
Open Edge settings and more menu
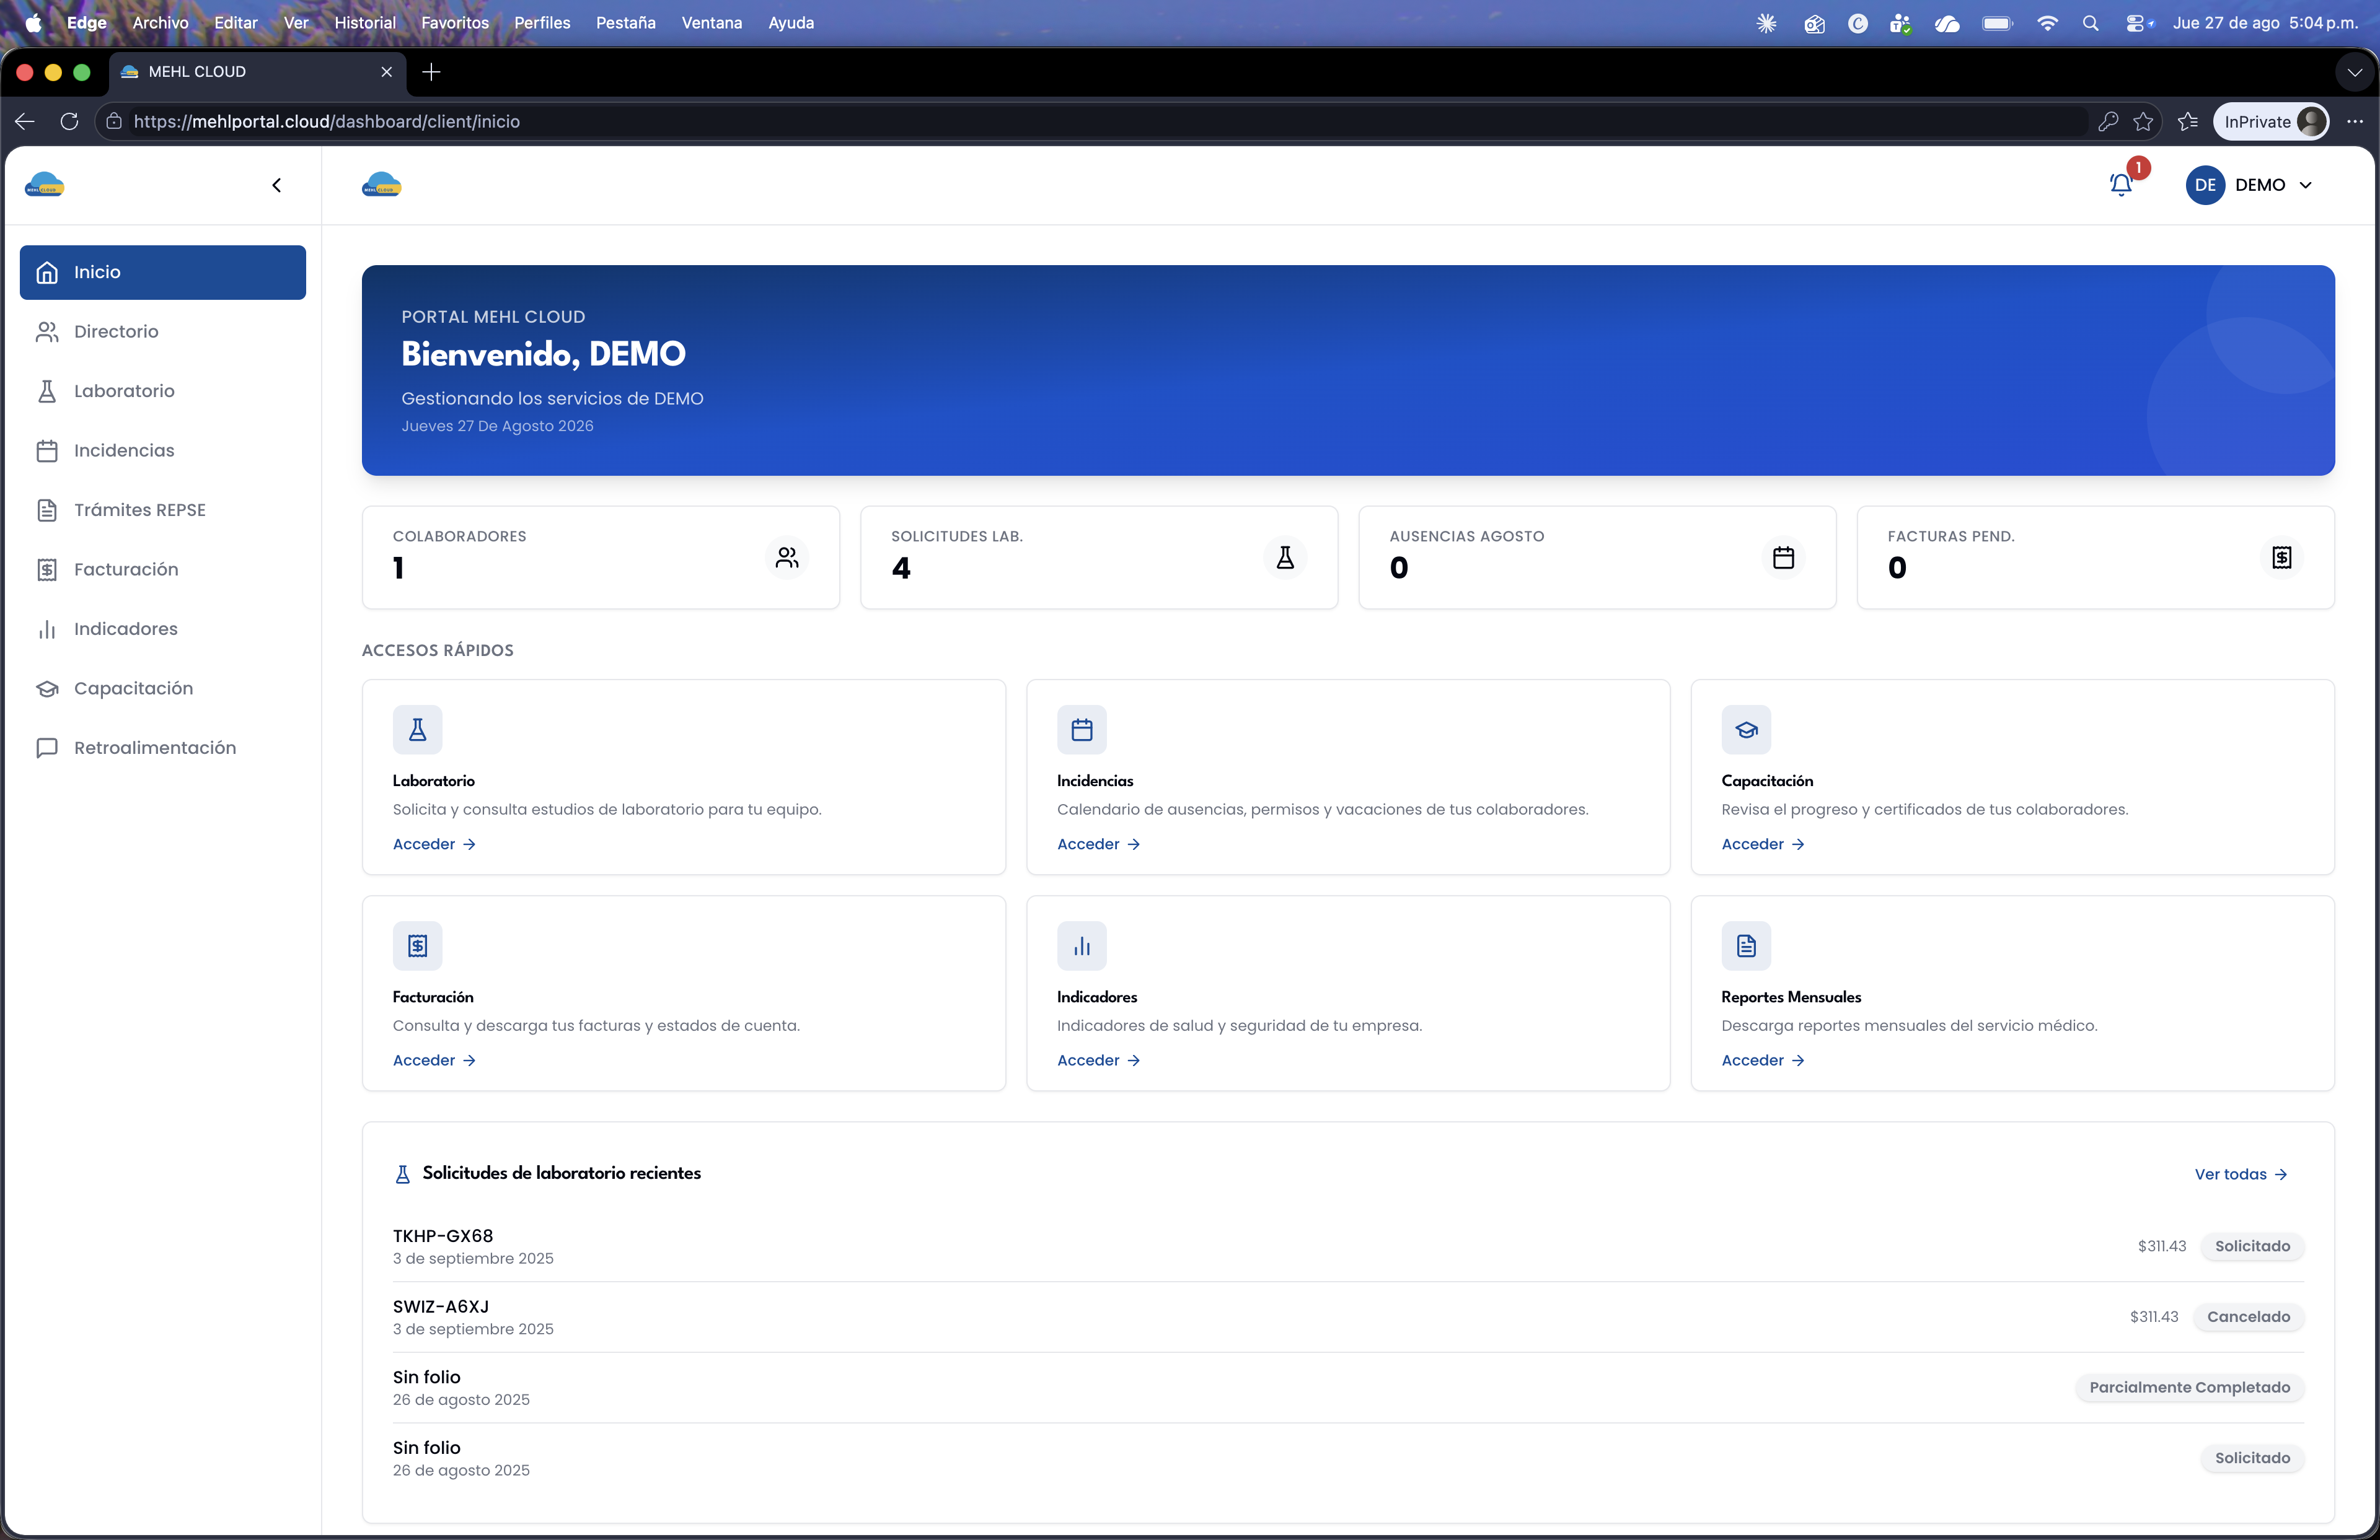click(x=2355, y=121)
